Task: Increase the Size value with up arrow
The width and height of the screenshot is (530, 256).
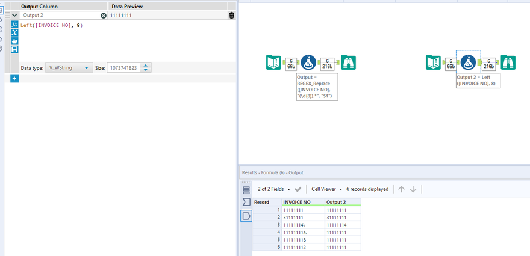Action: tap(145, 66)
